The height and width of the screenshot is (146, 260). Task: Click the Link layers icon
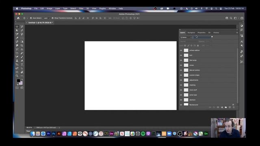(210, 107)
